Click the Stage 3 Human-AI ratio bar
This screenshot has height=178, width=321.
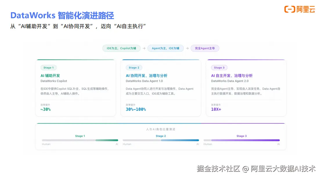pyautogui.click(x=241, y=140)
